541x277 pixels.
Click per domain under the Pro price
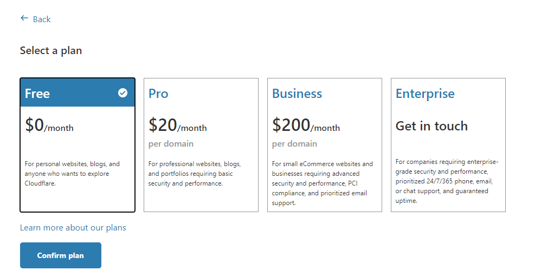click(x=171, y=144)
